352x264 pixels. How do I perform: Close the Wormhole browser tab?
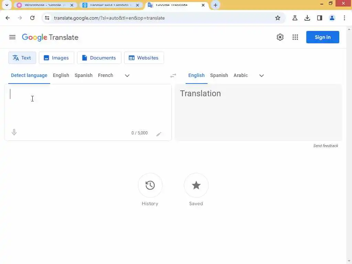pos(72,5)
